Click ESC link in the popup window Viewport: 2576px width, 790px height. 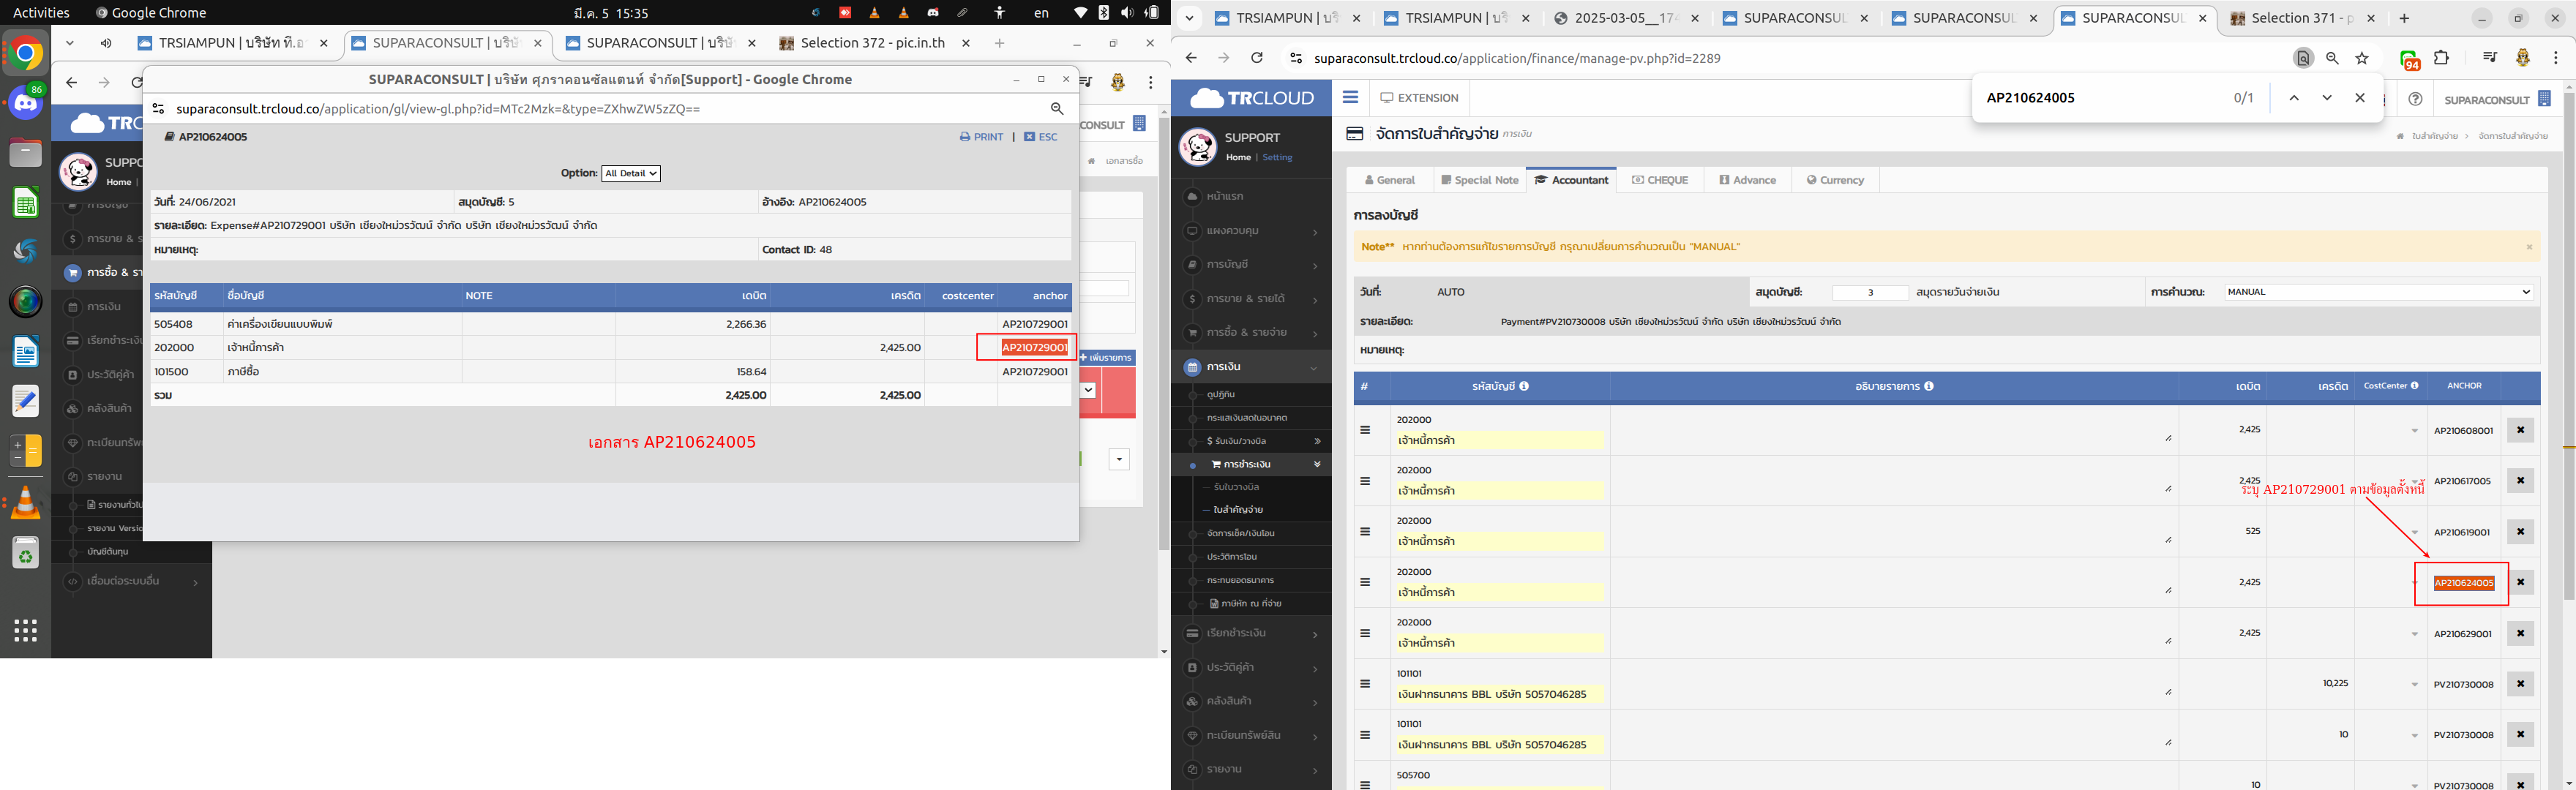[x=1040, y=137]
